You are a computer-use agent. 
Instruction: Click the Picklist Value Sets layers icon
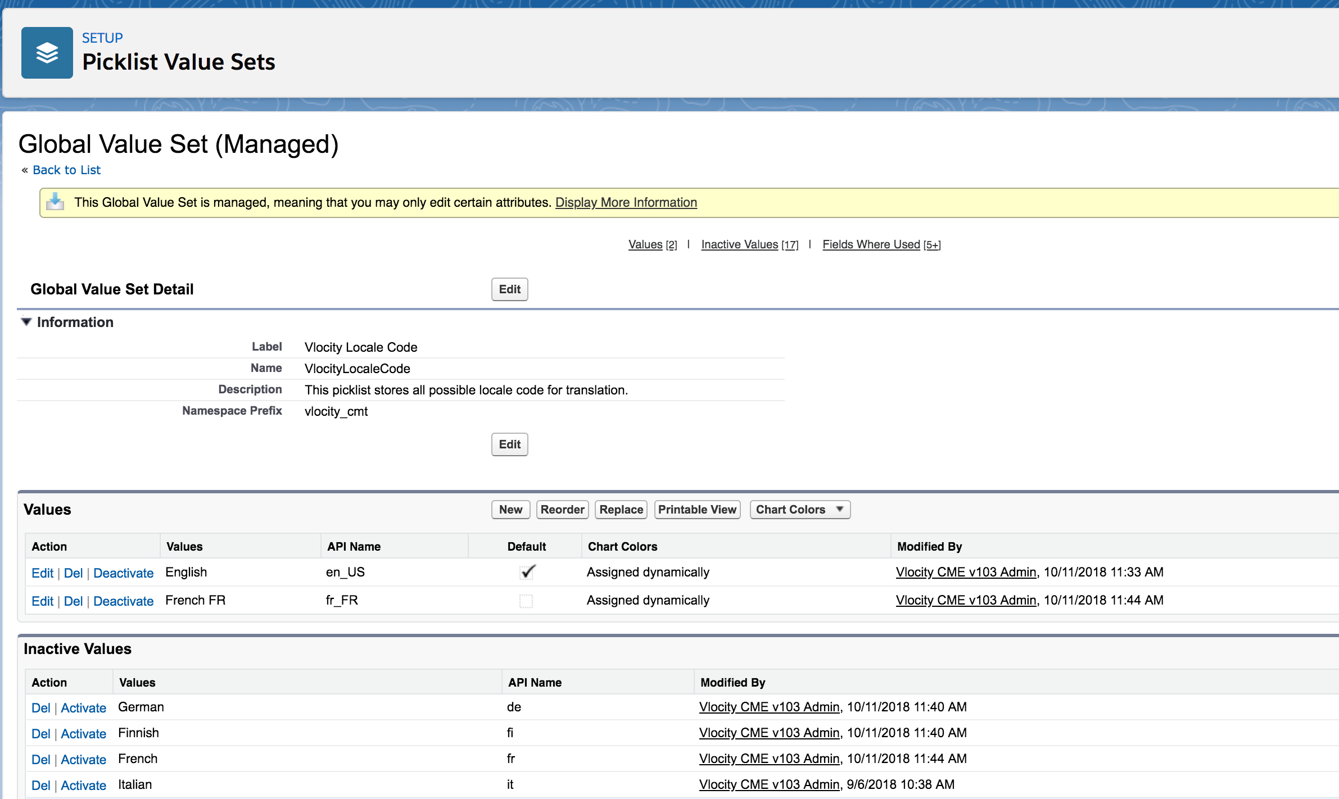pos(47,53)
